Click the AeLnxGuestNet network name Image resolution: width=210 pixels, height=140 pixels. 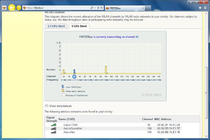tap(73, 128)
